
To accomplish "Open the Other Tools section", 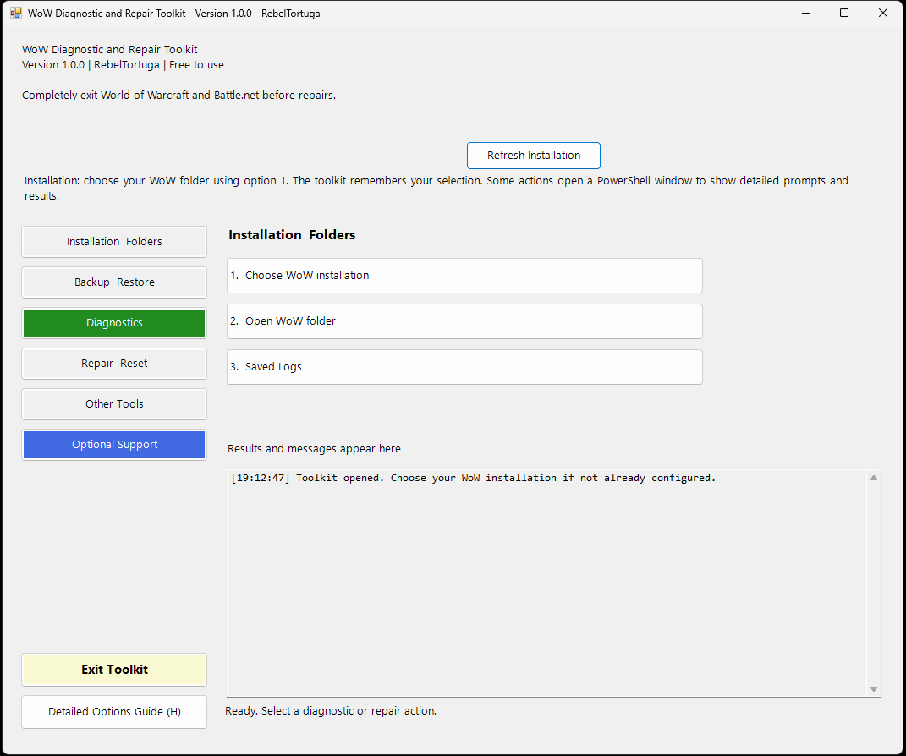I will 114,403.
